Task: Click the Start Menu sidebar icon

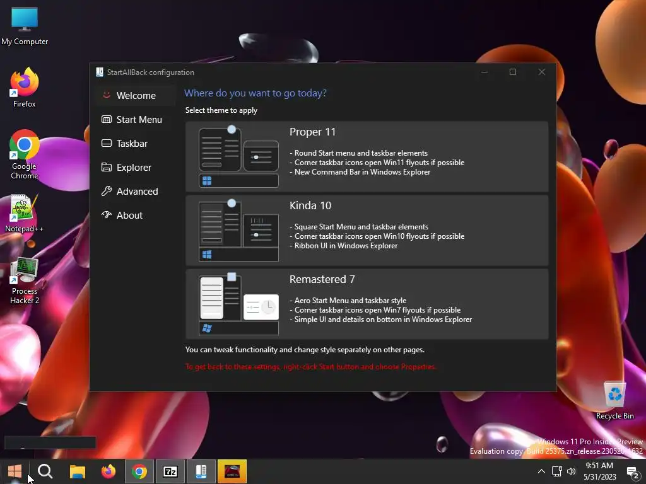Action: point(106,119)
